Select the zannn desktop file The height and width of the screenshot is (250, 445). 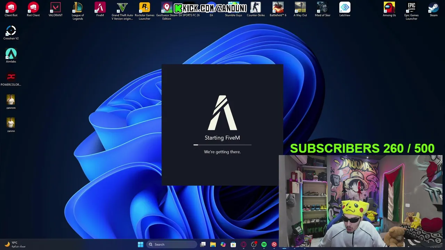coord(11,125)
